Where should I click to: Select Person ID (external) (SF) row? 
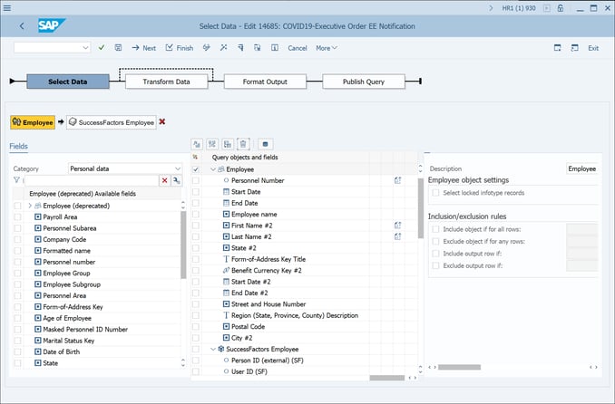click(x=267, y=361)
